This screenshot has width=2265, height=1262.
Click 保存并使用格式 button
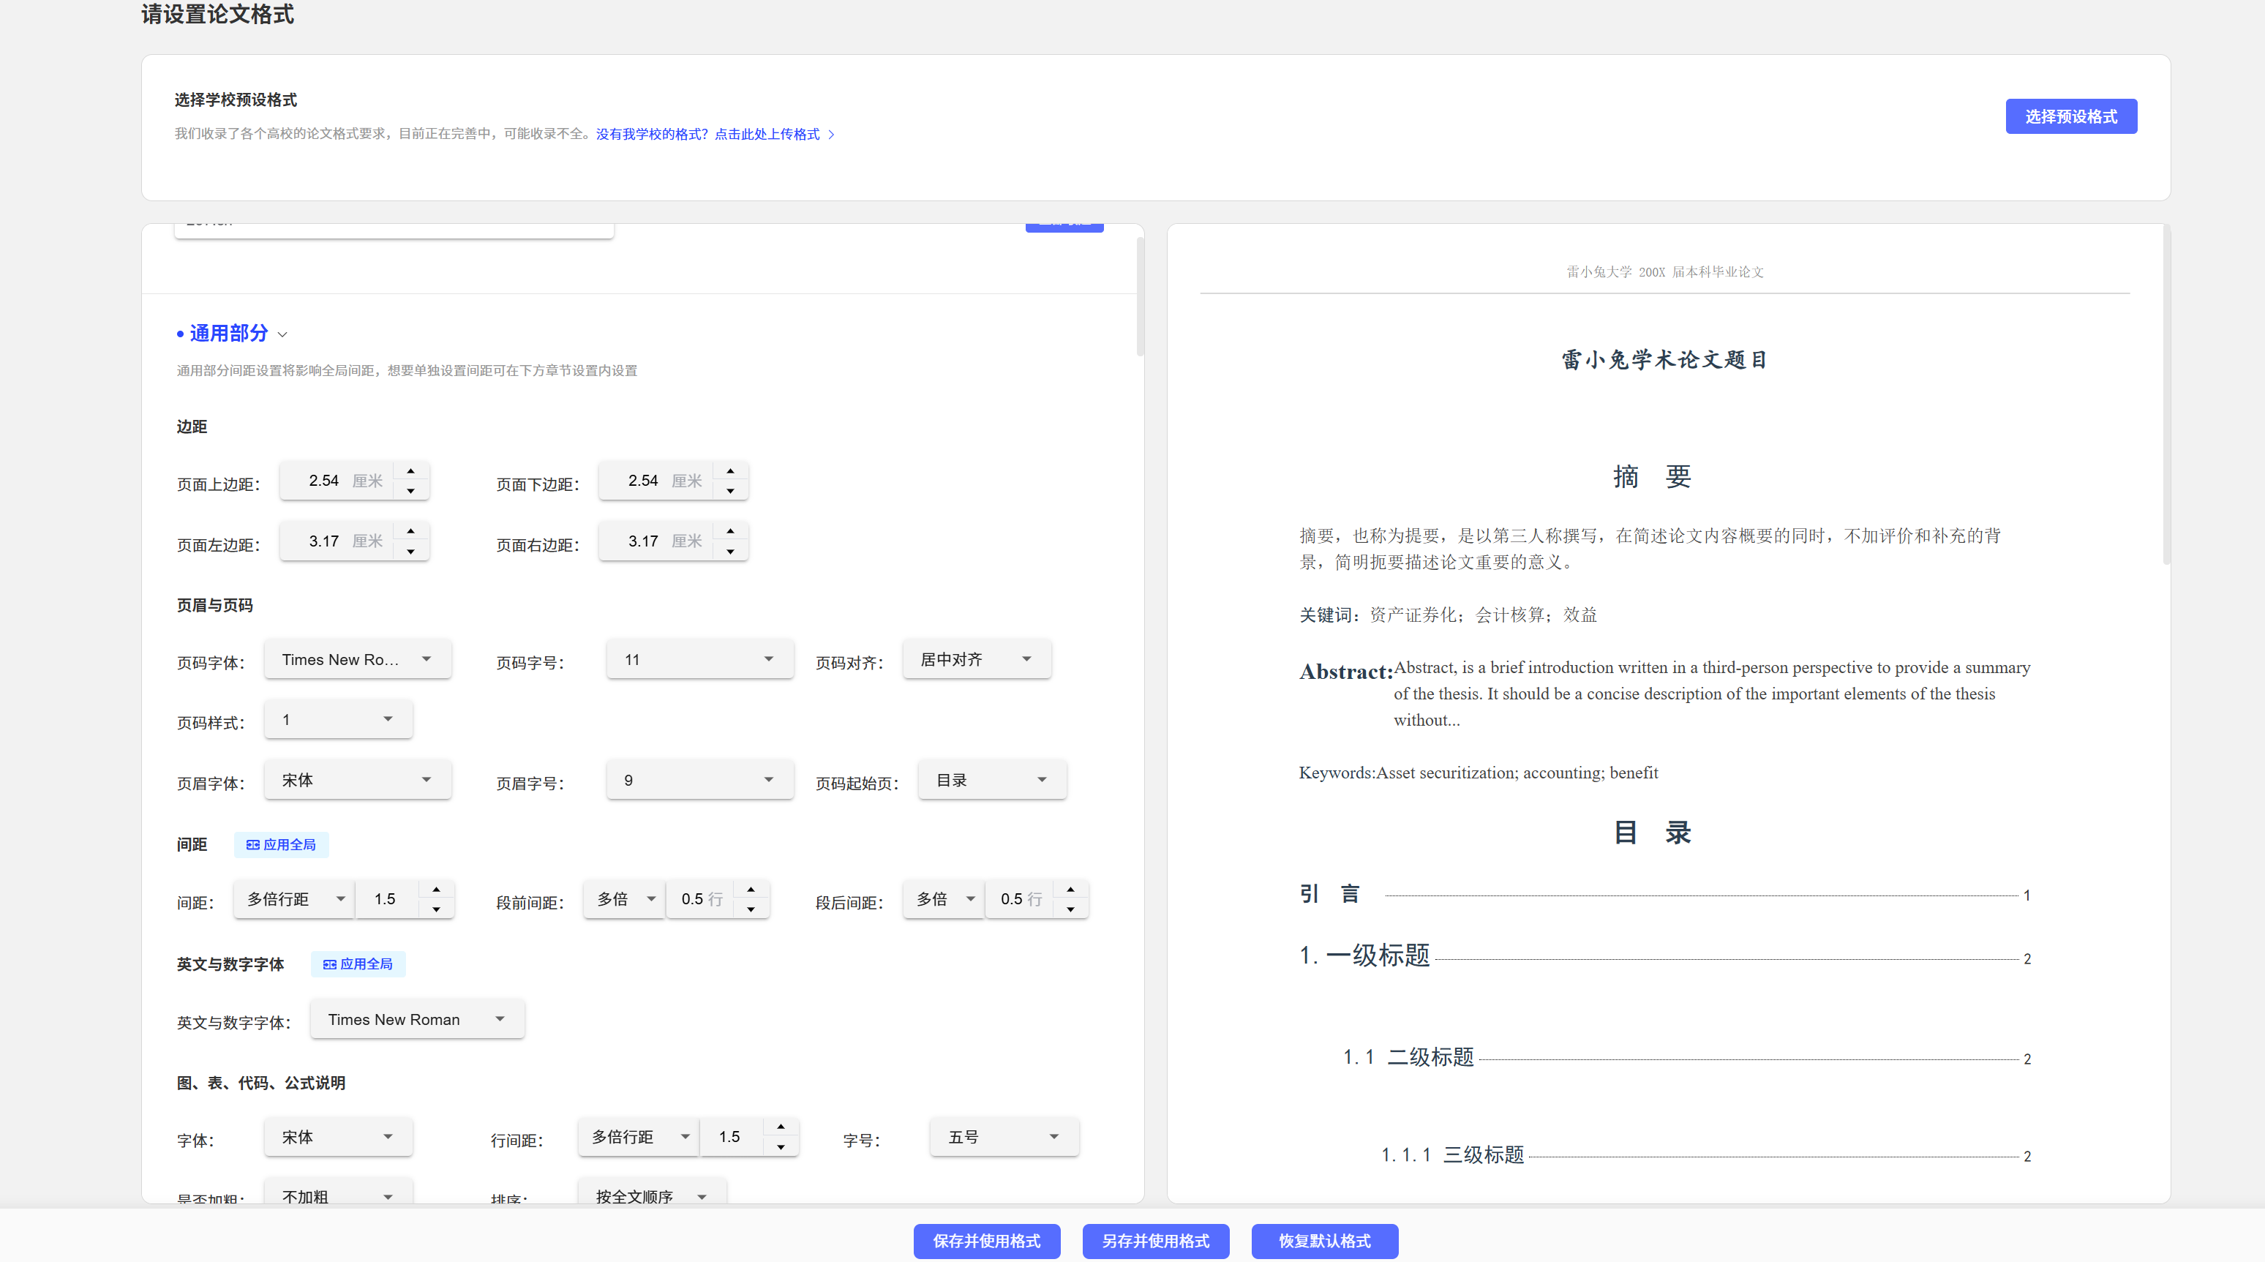pyautogui.click(x=985, y=1240)
